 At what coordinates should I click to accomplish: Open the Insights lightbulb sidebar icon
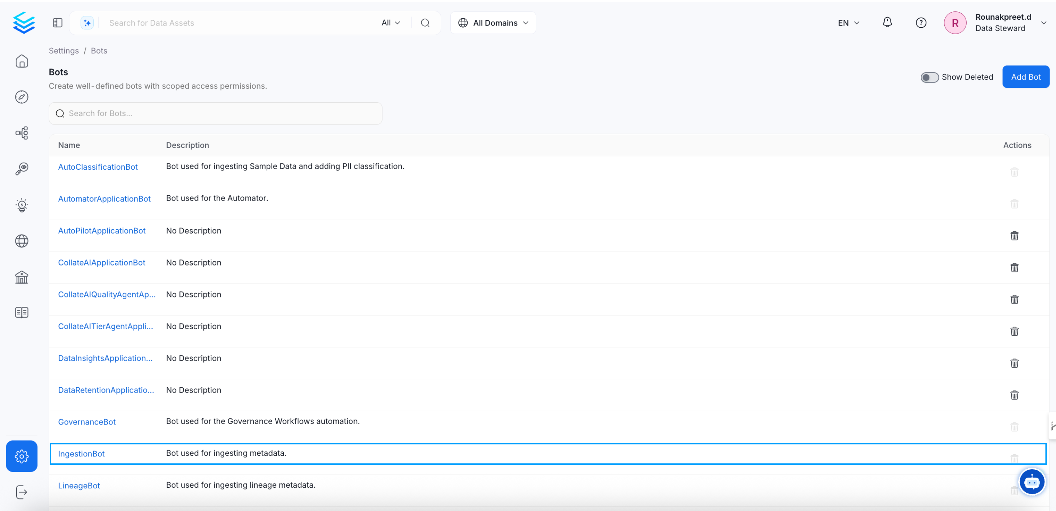pyautogui.click(x=22, y=205)
